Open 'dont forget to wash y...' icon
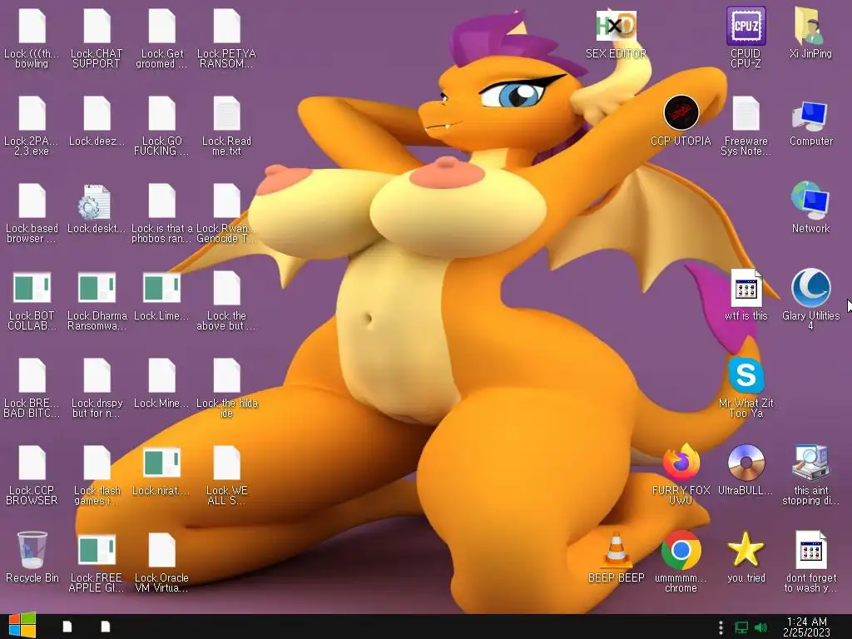 810,550
